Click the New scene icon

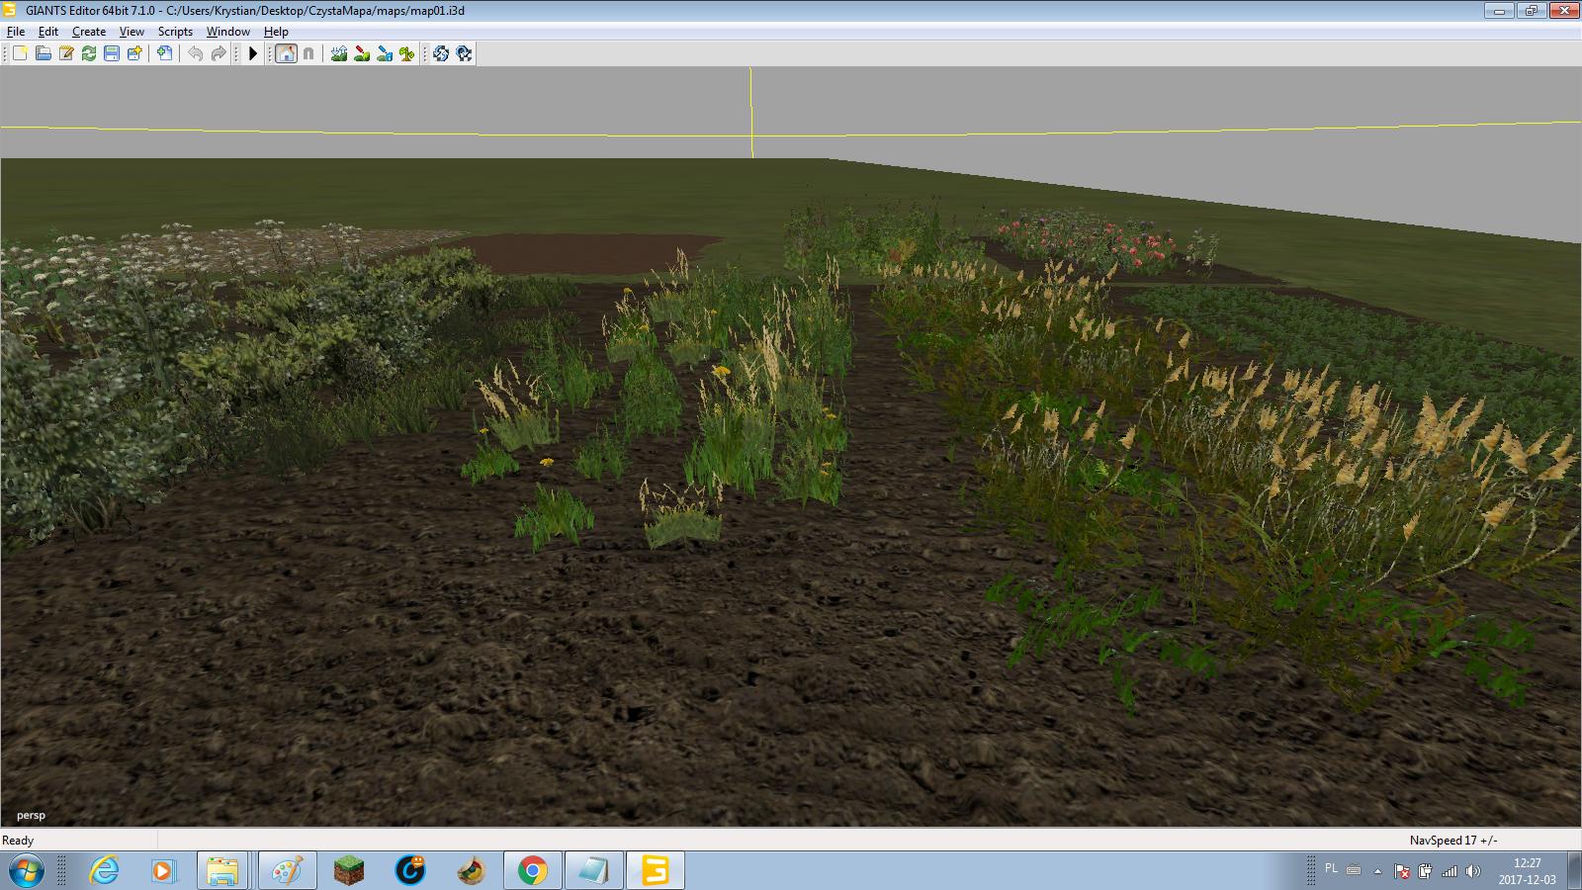click(20, 53)
